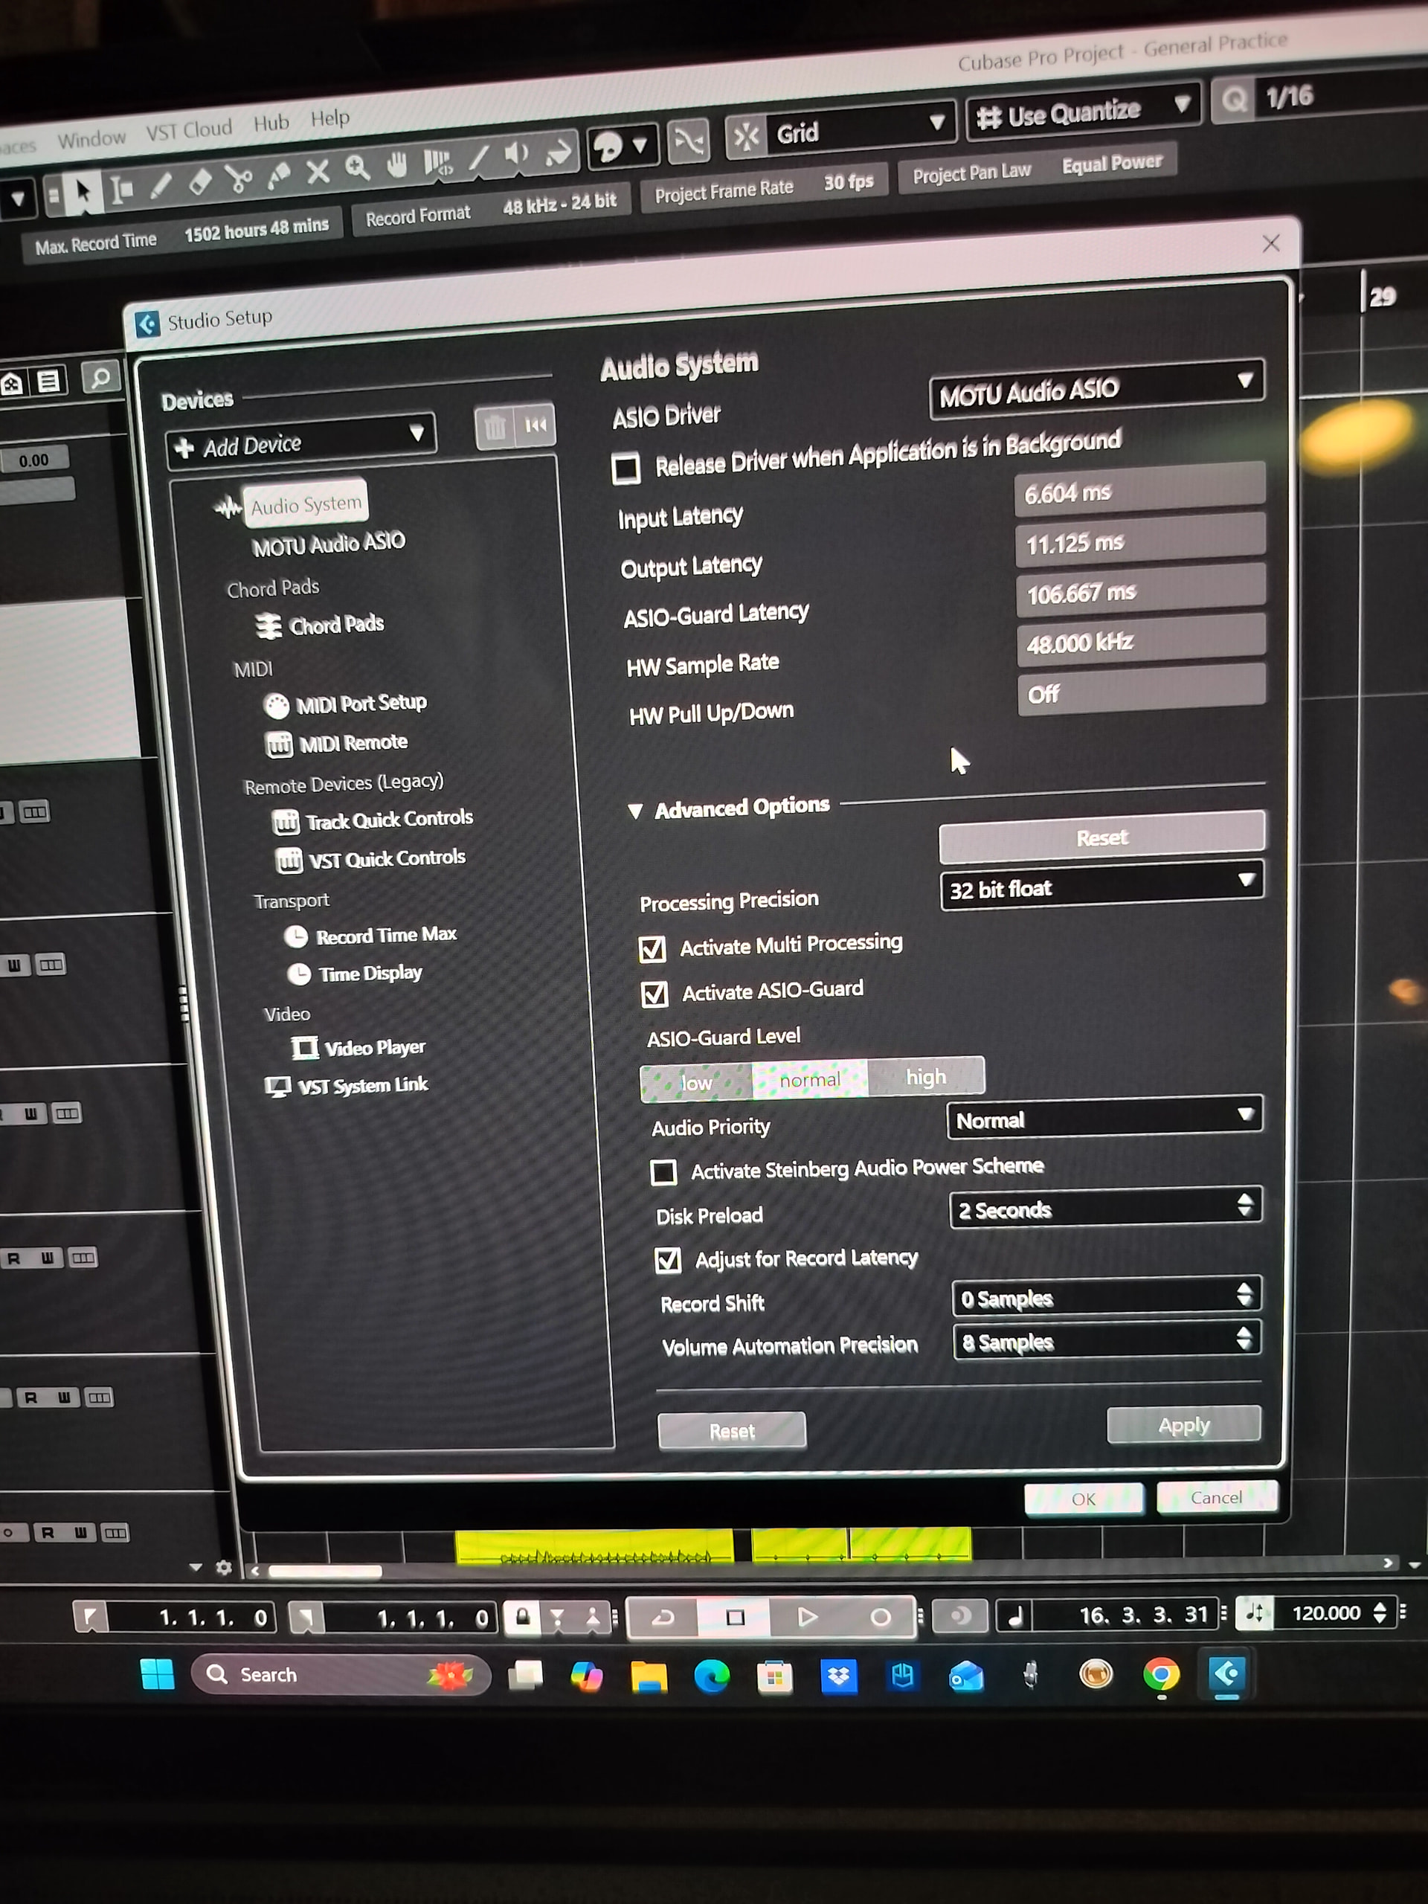Uncheck Activate ASIO-Guard
This screenshot has height=1904, width=1428.
[654, 994]
